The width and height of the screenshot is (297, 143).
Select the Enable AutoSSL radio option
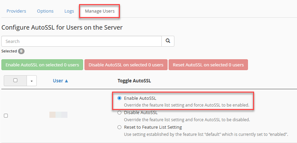[119, 98]
